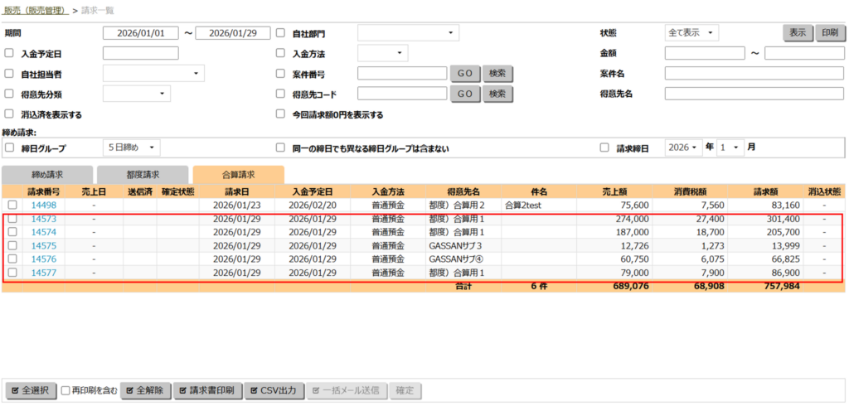Click the 全選択 button

click(31, 390)
